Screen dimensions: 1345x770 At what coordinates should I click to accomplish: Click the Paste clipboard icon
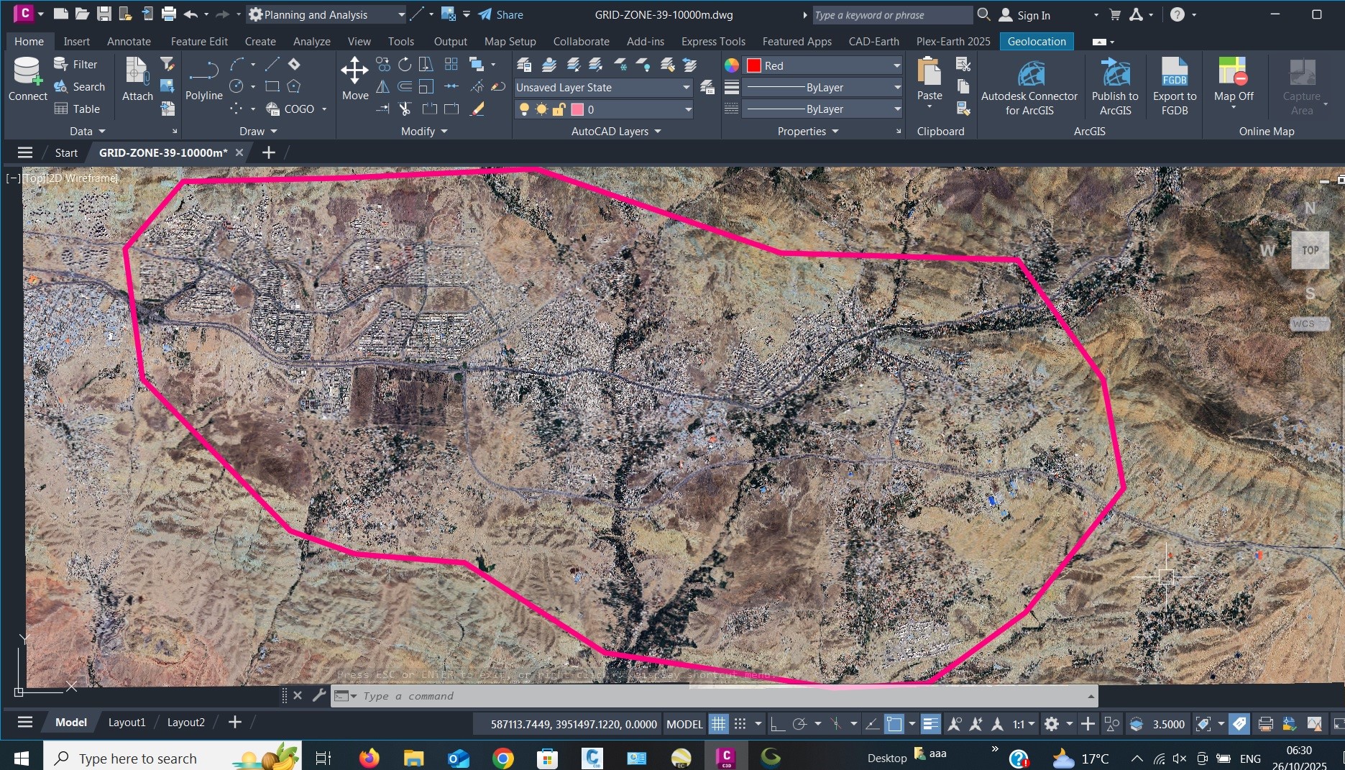click(929, 79)
